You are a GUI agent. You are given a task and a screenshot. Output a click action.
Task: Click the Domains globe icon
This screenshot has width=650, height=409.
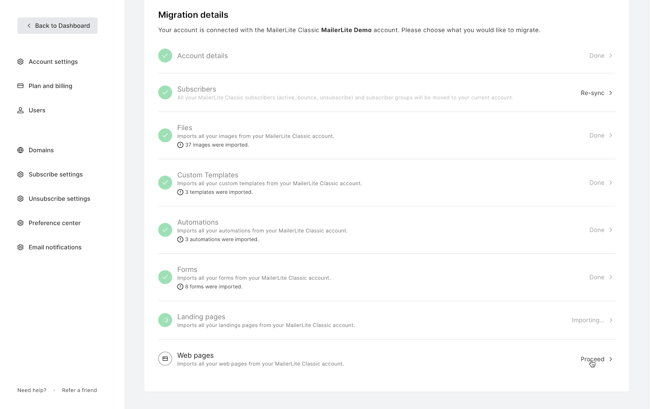pos(20,150)
